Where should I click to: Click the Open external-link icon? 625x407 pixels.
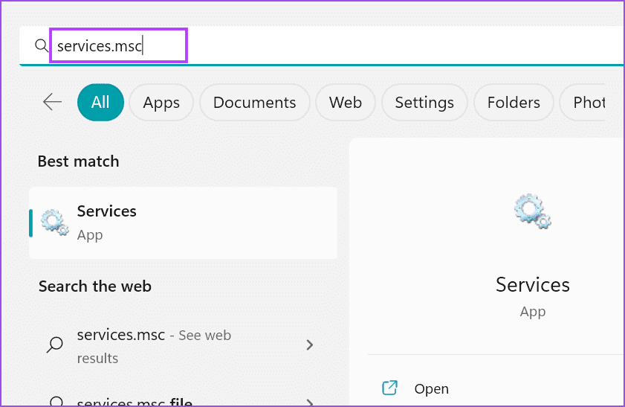click(390, 388)
